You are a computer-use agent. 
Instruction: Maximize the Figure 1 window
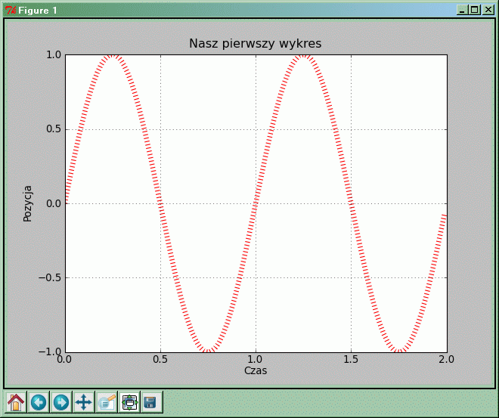[474, 10]
